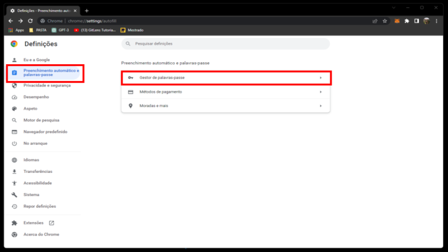The image size is (448, 252).
Task: Open Gestor de palavras-passe row
Action: (225, 78)
